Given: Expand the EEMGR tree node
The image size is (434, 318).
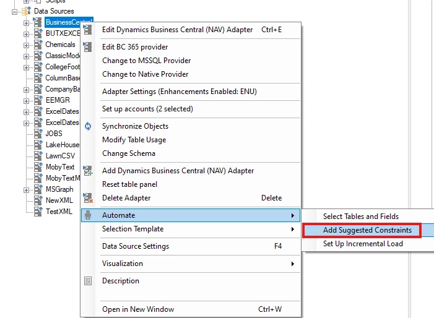Looking at the screenshot, I should (26, 101).
